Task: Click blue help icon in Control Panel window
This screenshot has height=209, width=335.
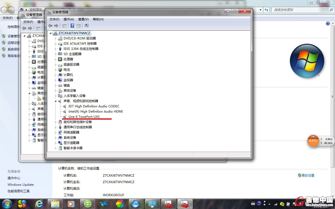Action: click(328, 24)
